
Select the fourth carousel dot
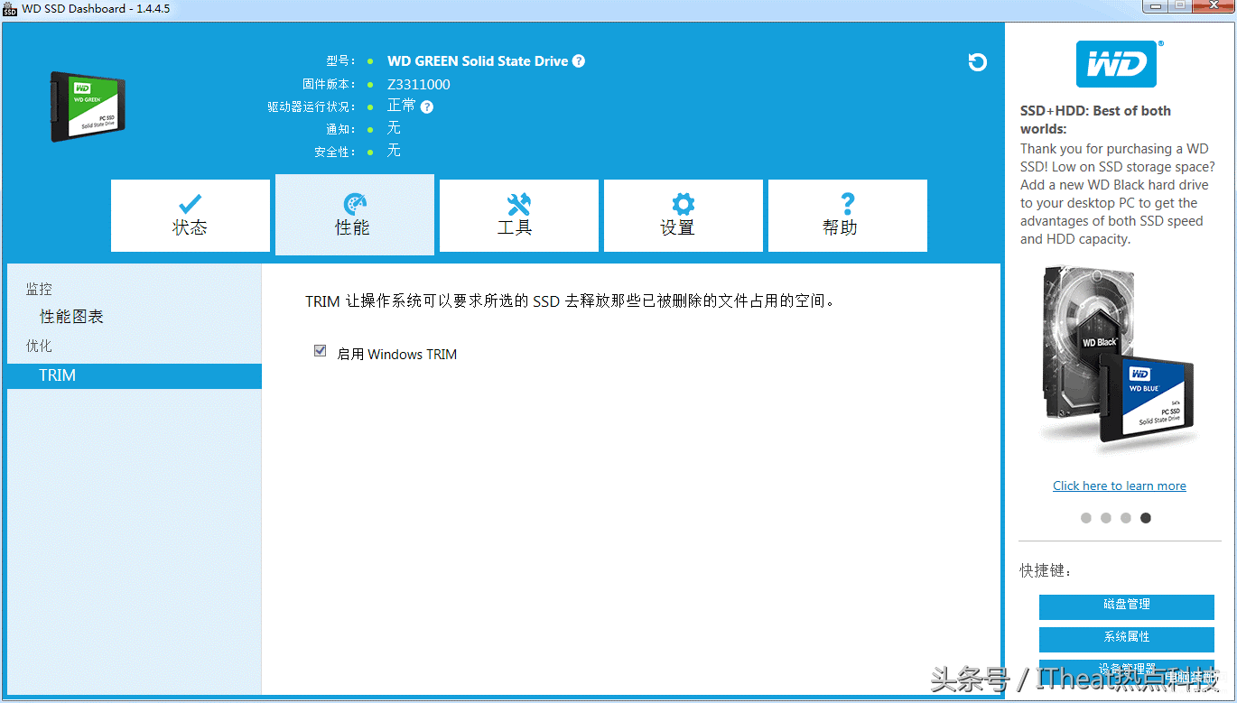1146,518
